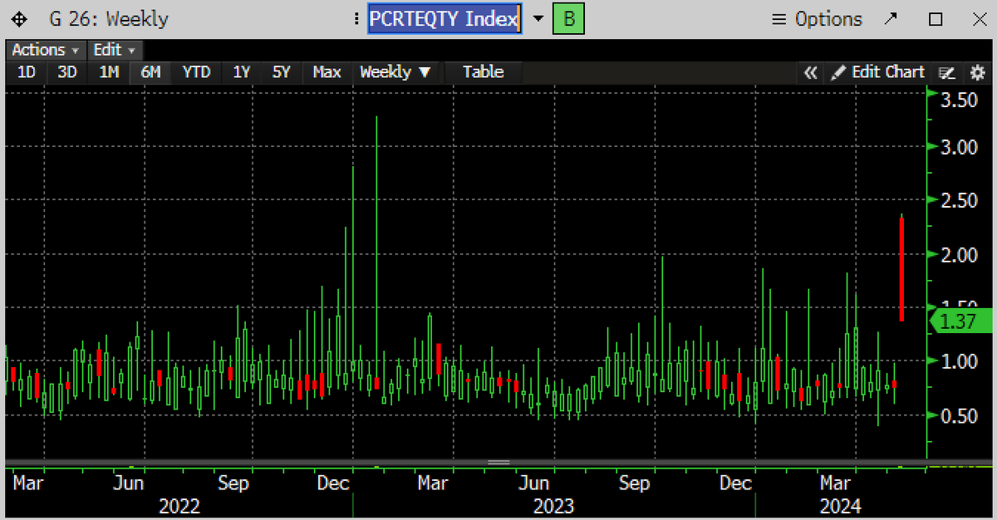Click the 3.50 y-axis label
This screenshot has width=997, height=520.
coord(958,101)
